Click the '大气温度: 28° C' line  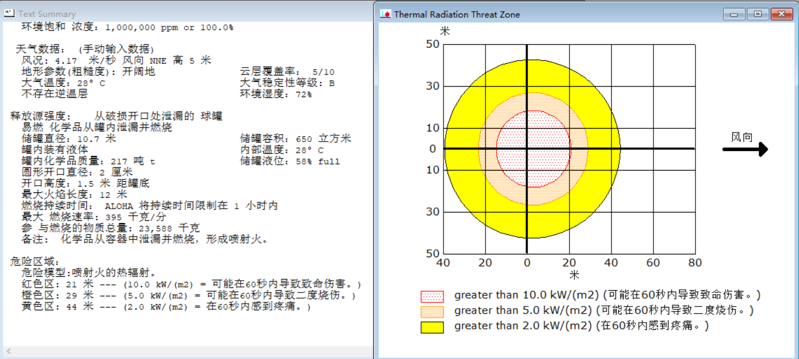pos(63,83)
